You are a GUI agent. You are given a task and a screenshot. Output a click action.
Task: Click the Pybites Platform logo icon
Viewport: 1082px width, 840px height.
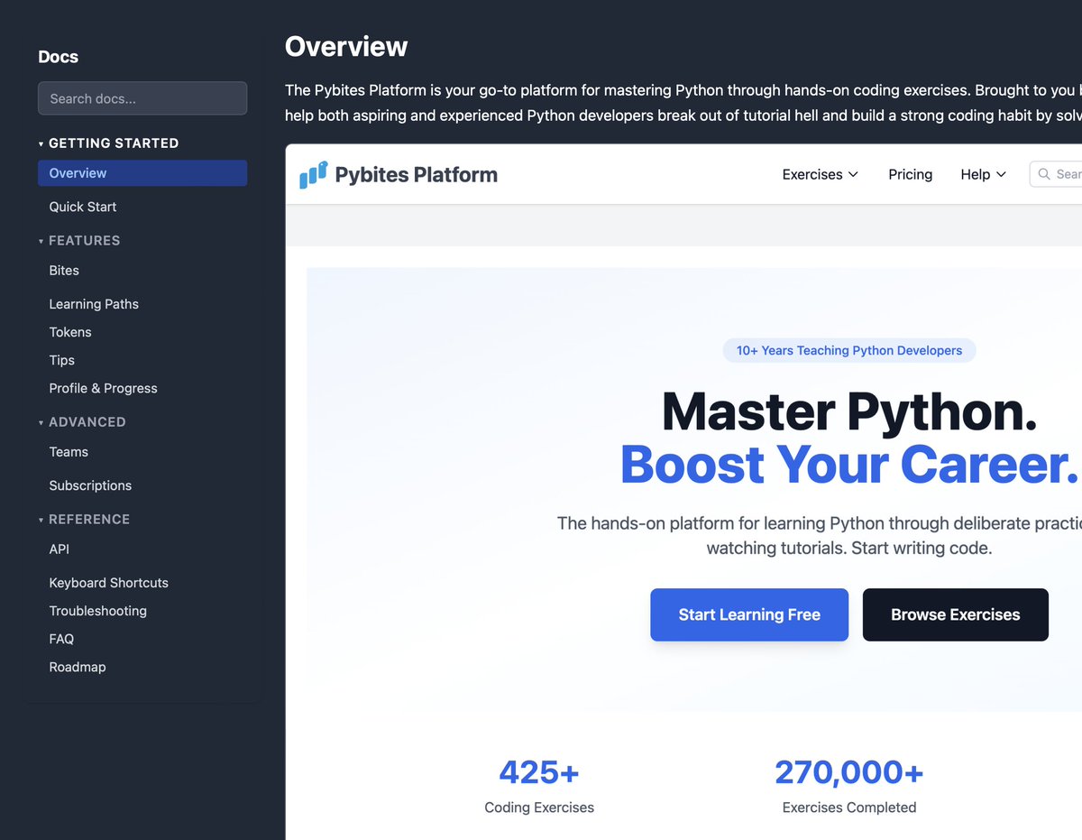[313, 174]
